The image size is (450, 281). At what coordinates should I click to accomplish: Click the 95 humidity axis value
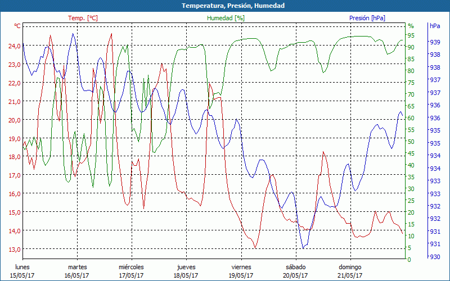(x=411, y=35)
